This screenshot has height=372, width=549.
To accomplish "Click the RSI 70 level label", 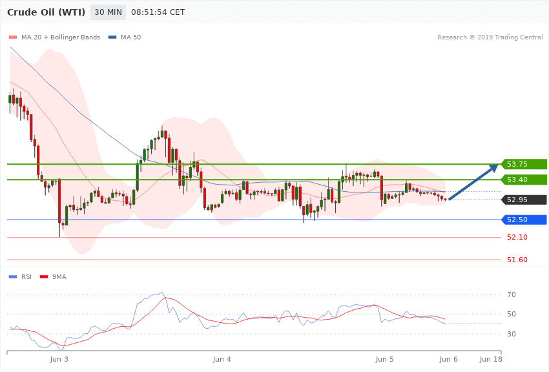I will click(x=512, y=294).
